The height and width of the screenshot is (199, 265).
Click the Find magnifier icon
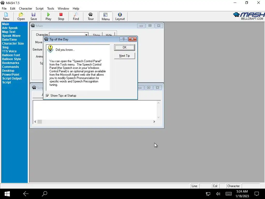click(x=76, y=16)
